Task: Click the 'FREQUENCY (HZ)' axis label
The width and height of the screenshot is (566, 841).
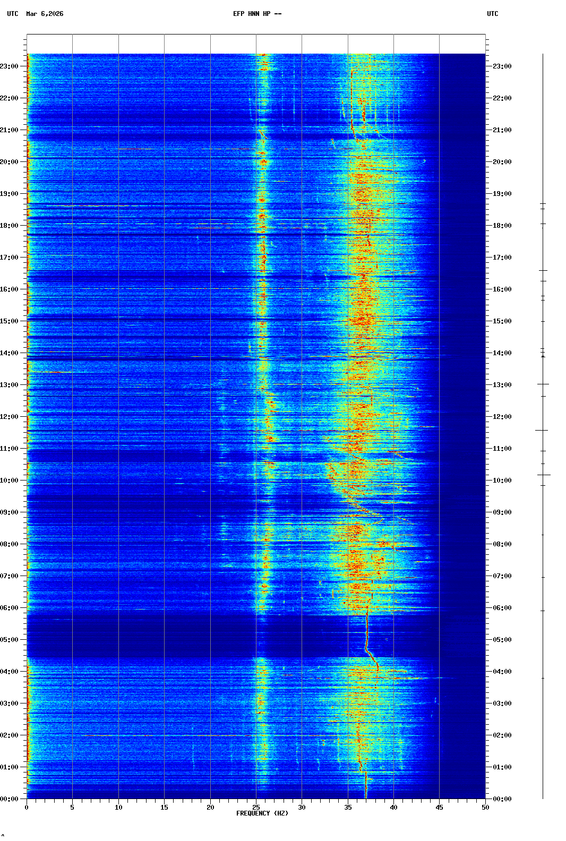Action: tap(262, 813)
